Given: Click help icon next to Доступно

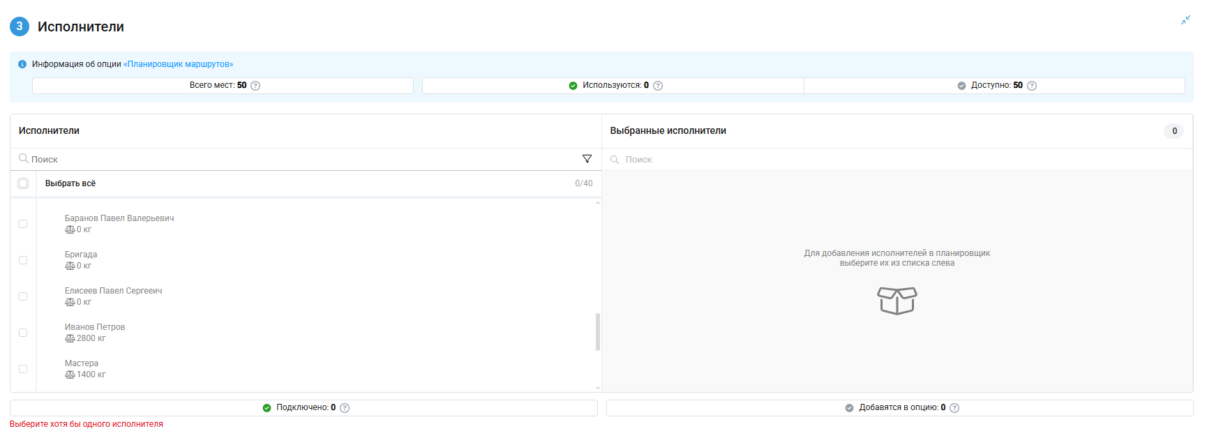Looking at the screenshot, I should 1032,86.
